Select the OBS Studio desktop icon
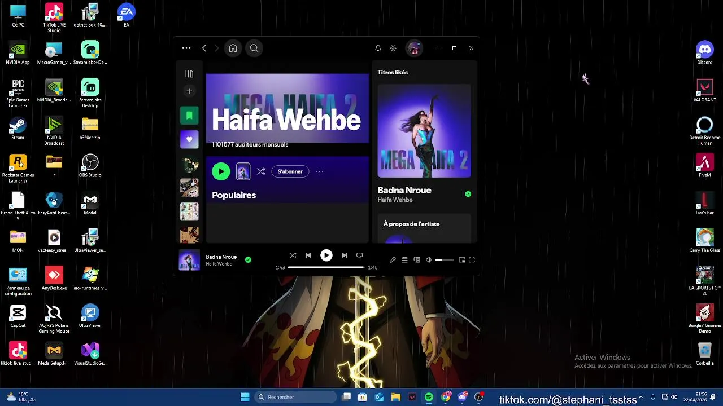 click(90, 166)
